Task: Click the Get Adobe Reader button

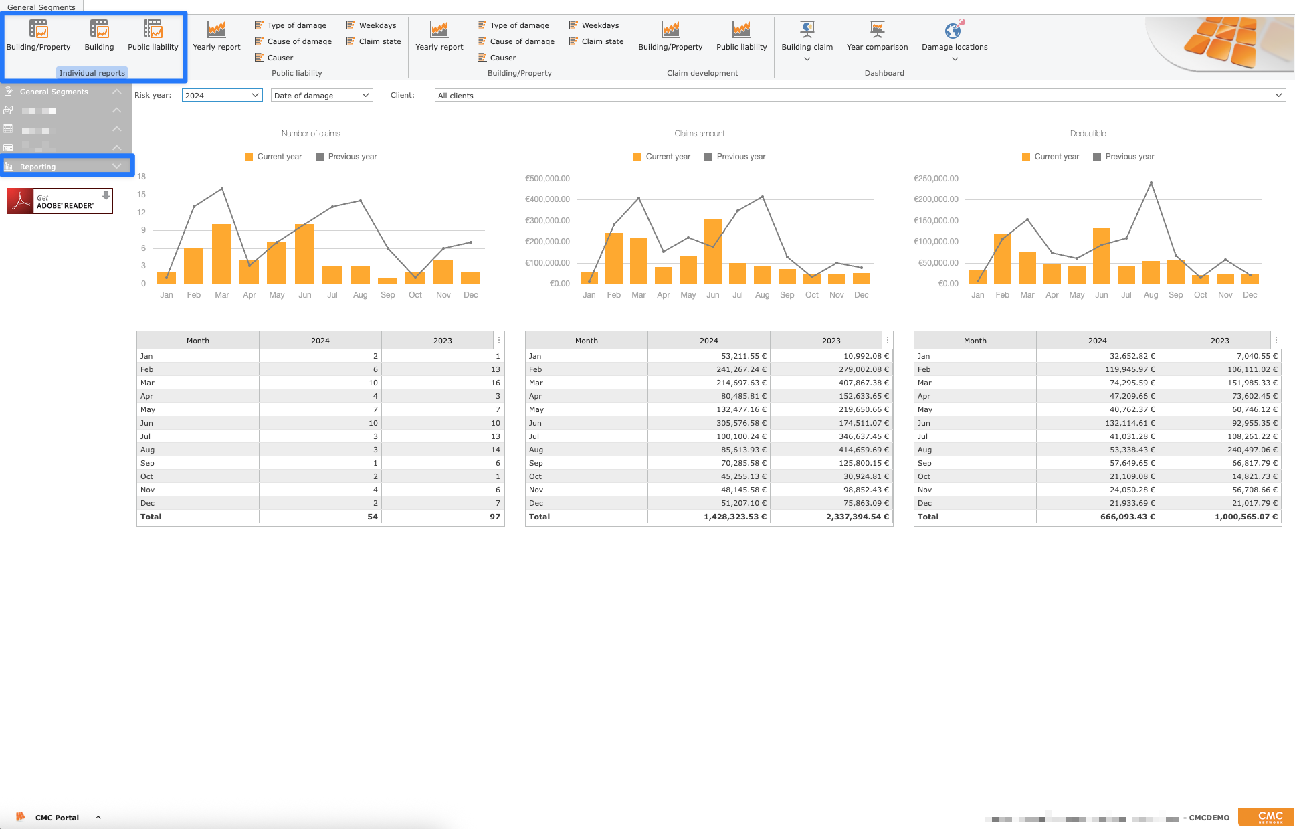Action: click(x=60, y=201)
